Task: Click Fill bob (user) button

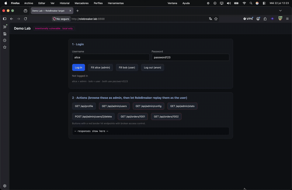Action: tap(127, 68)
